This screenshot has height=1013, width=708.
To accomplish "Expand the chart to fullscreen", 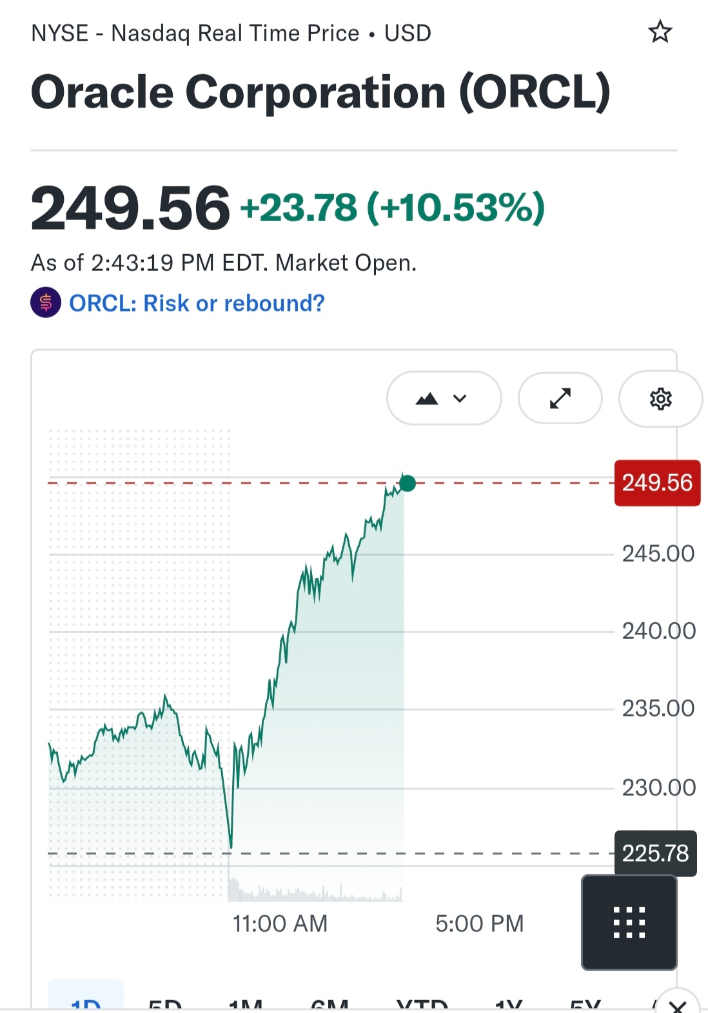I will tap(560, 398).
